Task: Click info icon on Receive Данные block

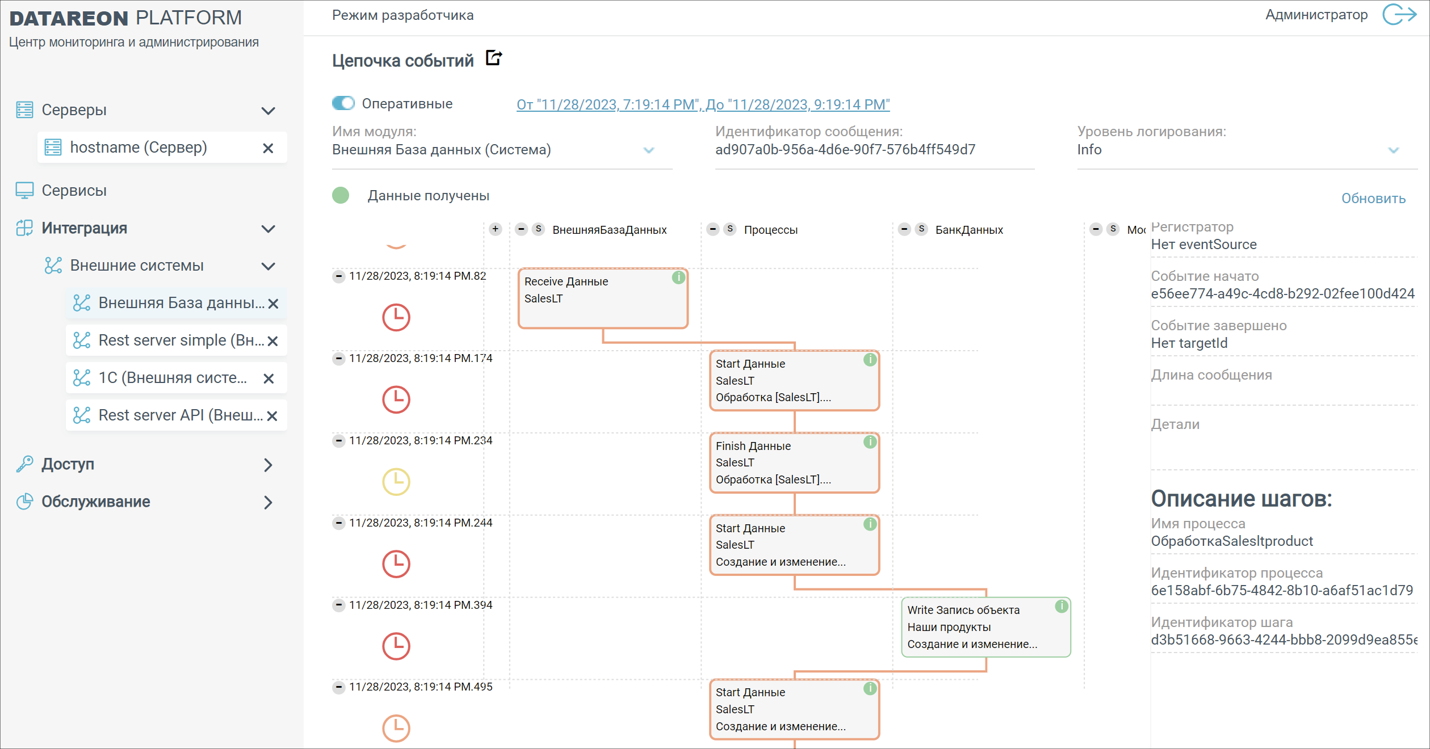Action: (678, 277)
